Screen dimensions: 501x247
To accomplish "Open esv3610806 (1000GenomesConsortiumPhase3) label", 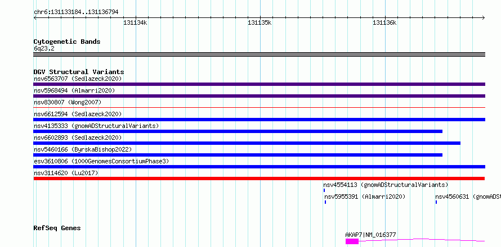I will [x=101, y=161].
